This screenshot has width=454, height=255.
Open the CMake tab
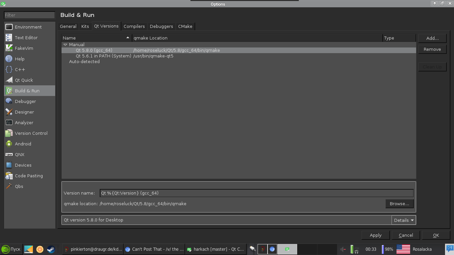[185, 26]
